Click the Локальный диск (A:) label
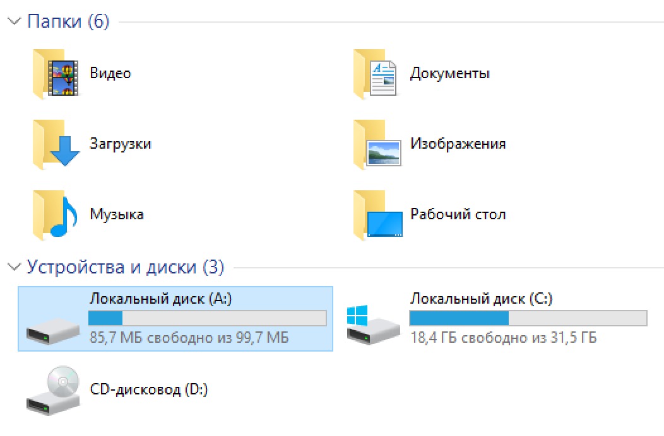The width and height of the screenshot is (664, 436). tap(161, 299)
